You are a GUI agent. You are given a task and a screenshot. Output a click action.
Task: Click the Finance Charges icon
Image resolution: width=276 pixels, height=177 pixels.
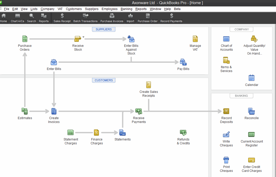pos(97,132)
